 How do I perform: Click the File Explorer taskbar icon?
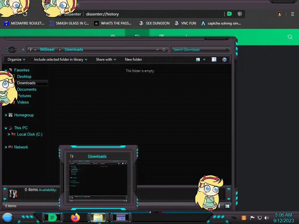tap(98, 218)
